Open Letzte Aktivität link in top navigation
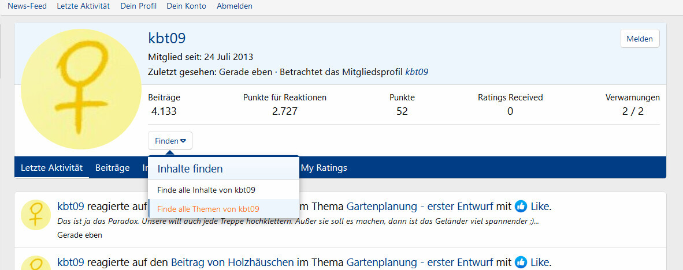Viewport: 683px width, 270px height. click(83, 6)
